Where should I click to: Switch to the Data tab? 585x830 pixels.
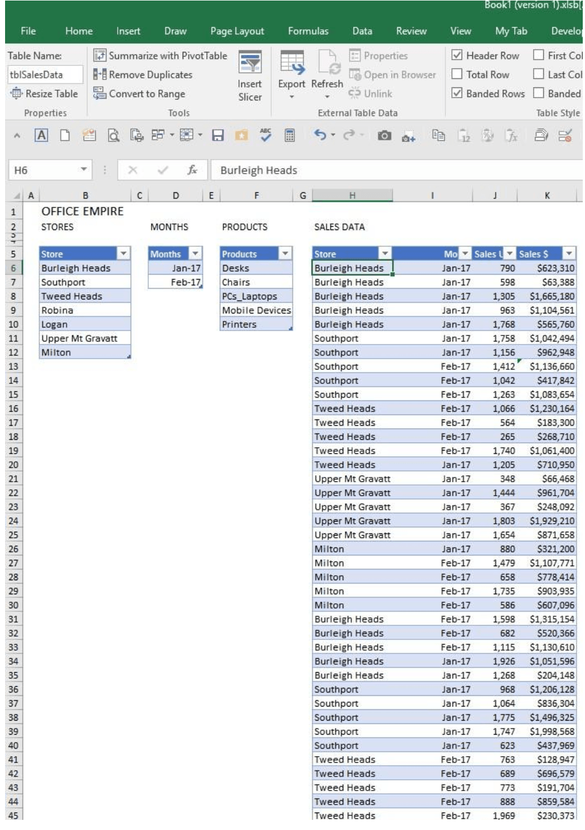(x=362, y=31)
